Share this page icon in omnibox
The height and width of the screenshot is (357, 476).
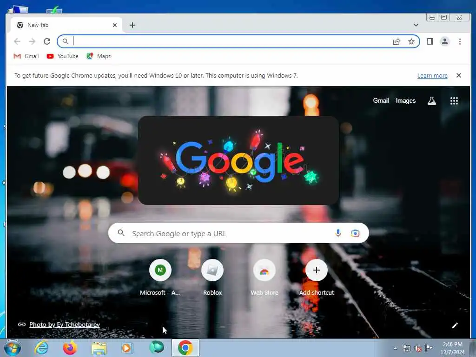click(397, 41)
